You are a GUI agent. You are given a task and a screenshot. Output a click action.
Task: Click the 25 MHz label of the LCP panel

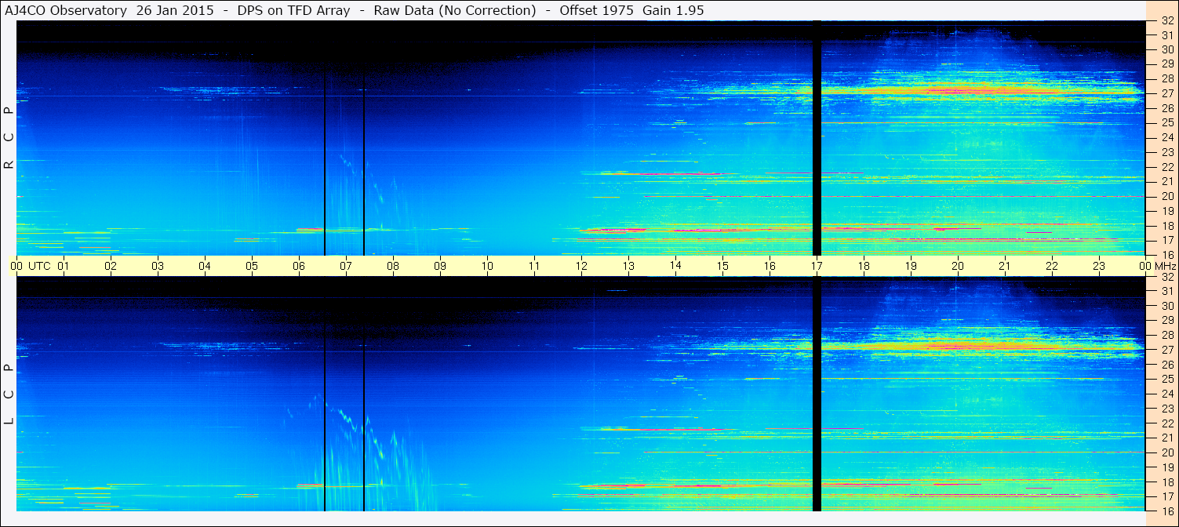(x=1167, y=380)
